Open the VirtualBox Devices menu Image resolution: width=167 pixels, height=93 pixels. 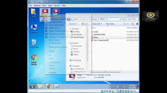click(x=57, y=6)
